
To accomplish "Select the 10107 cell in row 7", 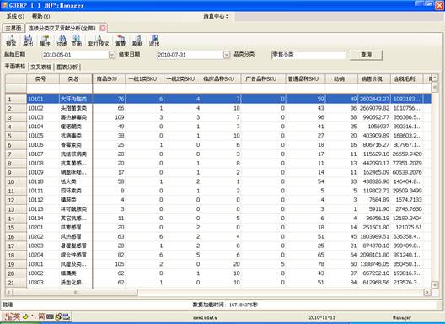I will (x=43, y=154).
